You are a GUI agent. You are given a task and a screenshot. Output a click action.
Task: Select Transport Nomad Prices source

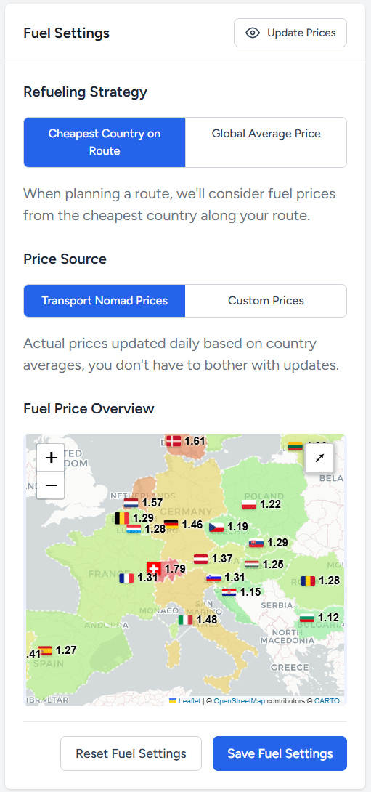coord(105,301)
